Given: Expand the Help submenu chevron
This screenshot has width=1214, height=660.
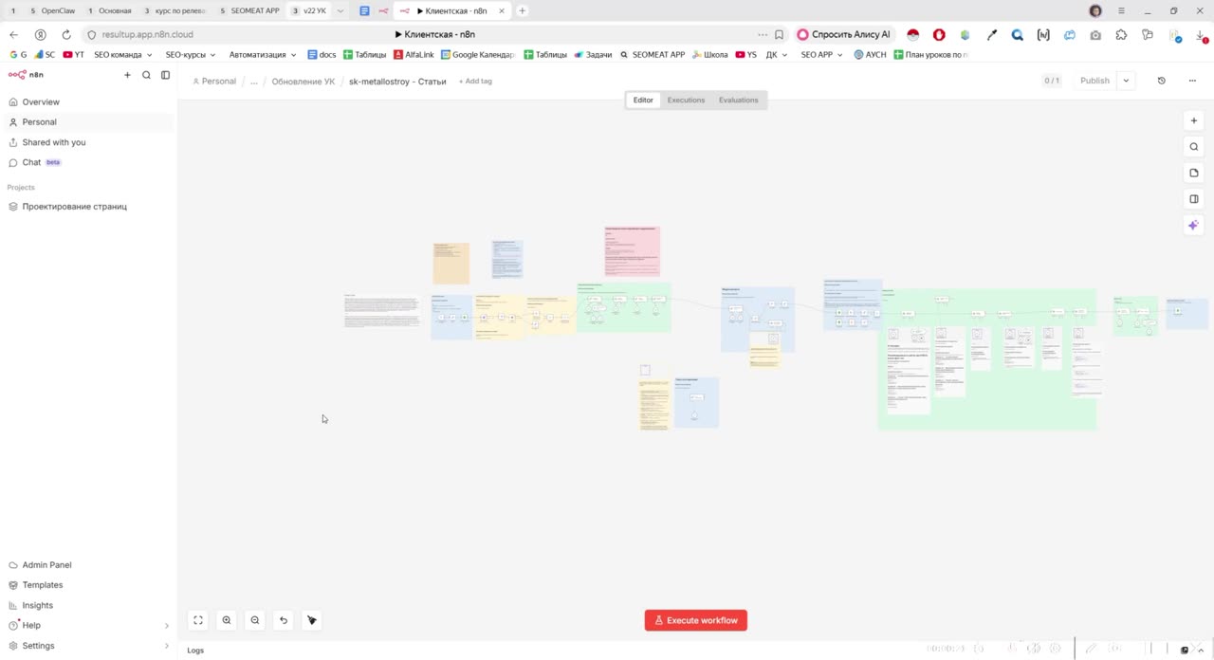Looking at the screenshot, I should 167,626.
